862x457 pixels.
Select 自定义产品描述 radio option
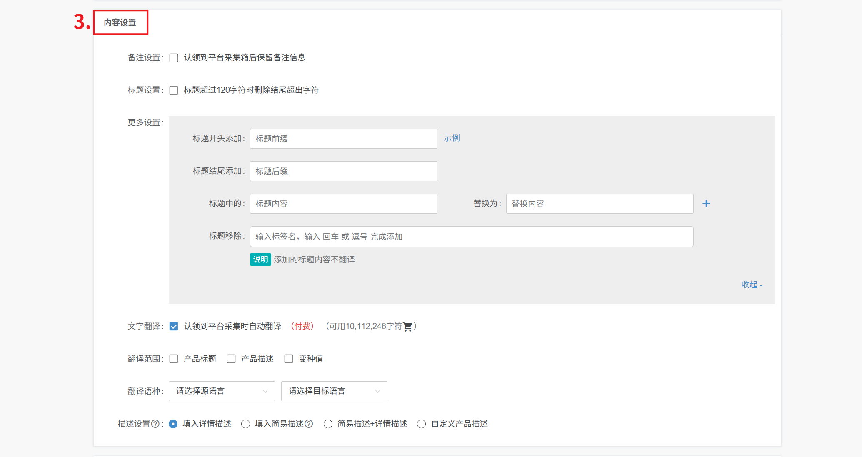(422, 424)
